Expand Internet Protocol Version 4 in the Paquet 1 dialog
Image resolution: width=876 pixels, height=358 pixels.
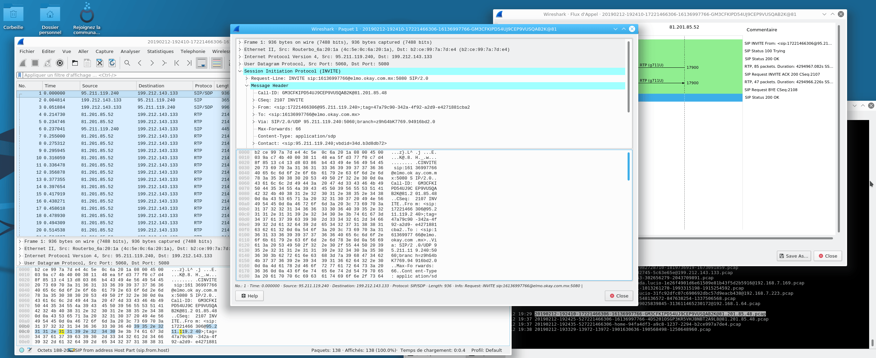coord(240,57)
